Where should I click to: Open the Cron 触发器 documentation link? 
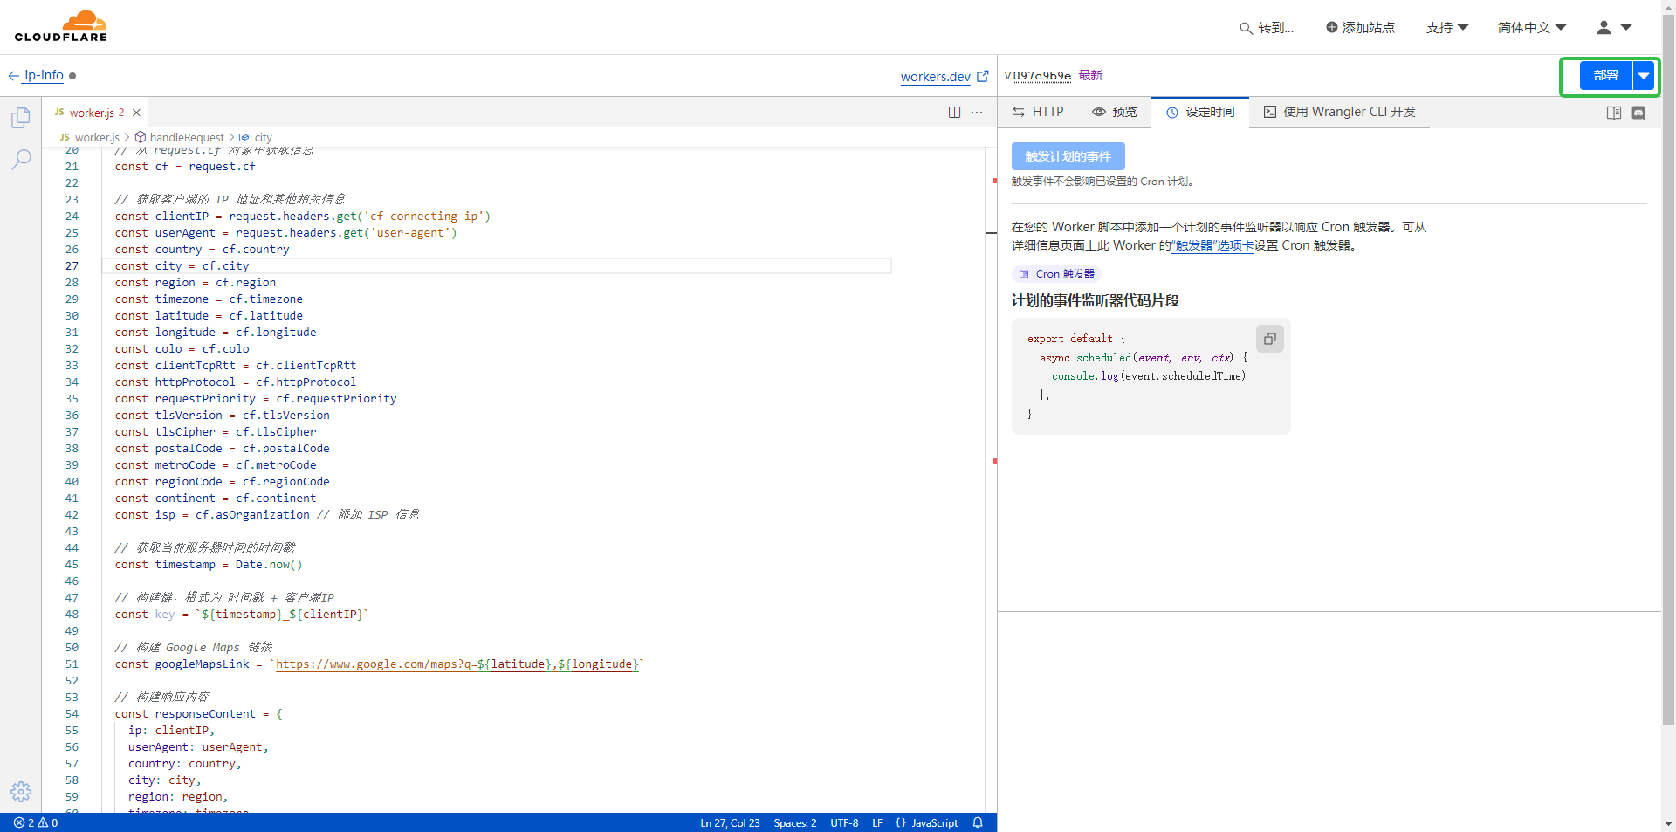tap(1056, 274)
